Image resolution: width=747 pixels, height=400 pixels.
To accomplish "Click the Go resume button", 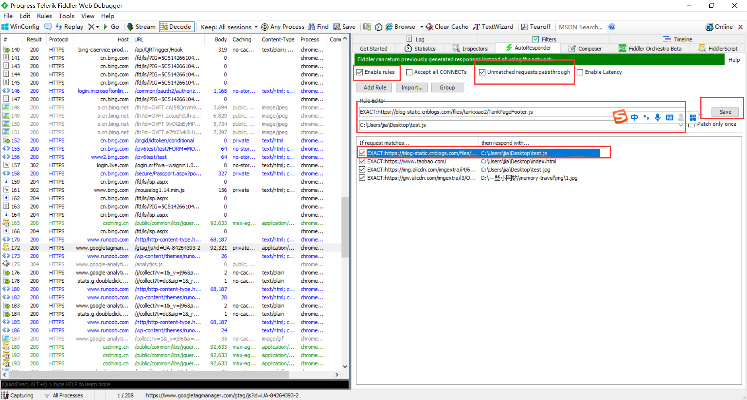I will tap(111, 27).
